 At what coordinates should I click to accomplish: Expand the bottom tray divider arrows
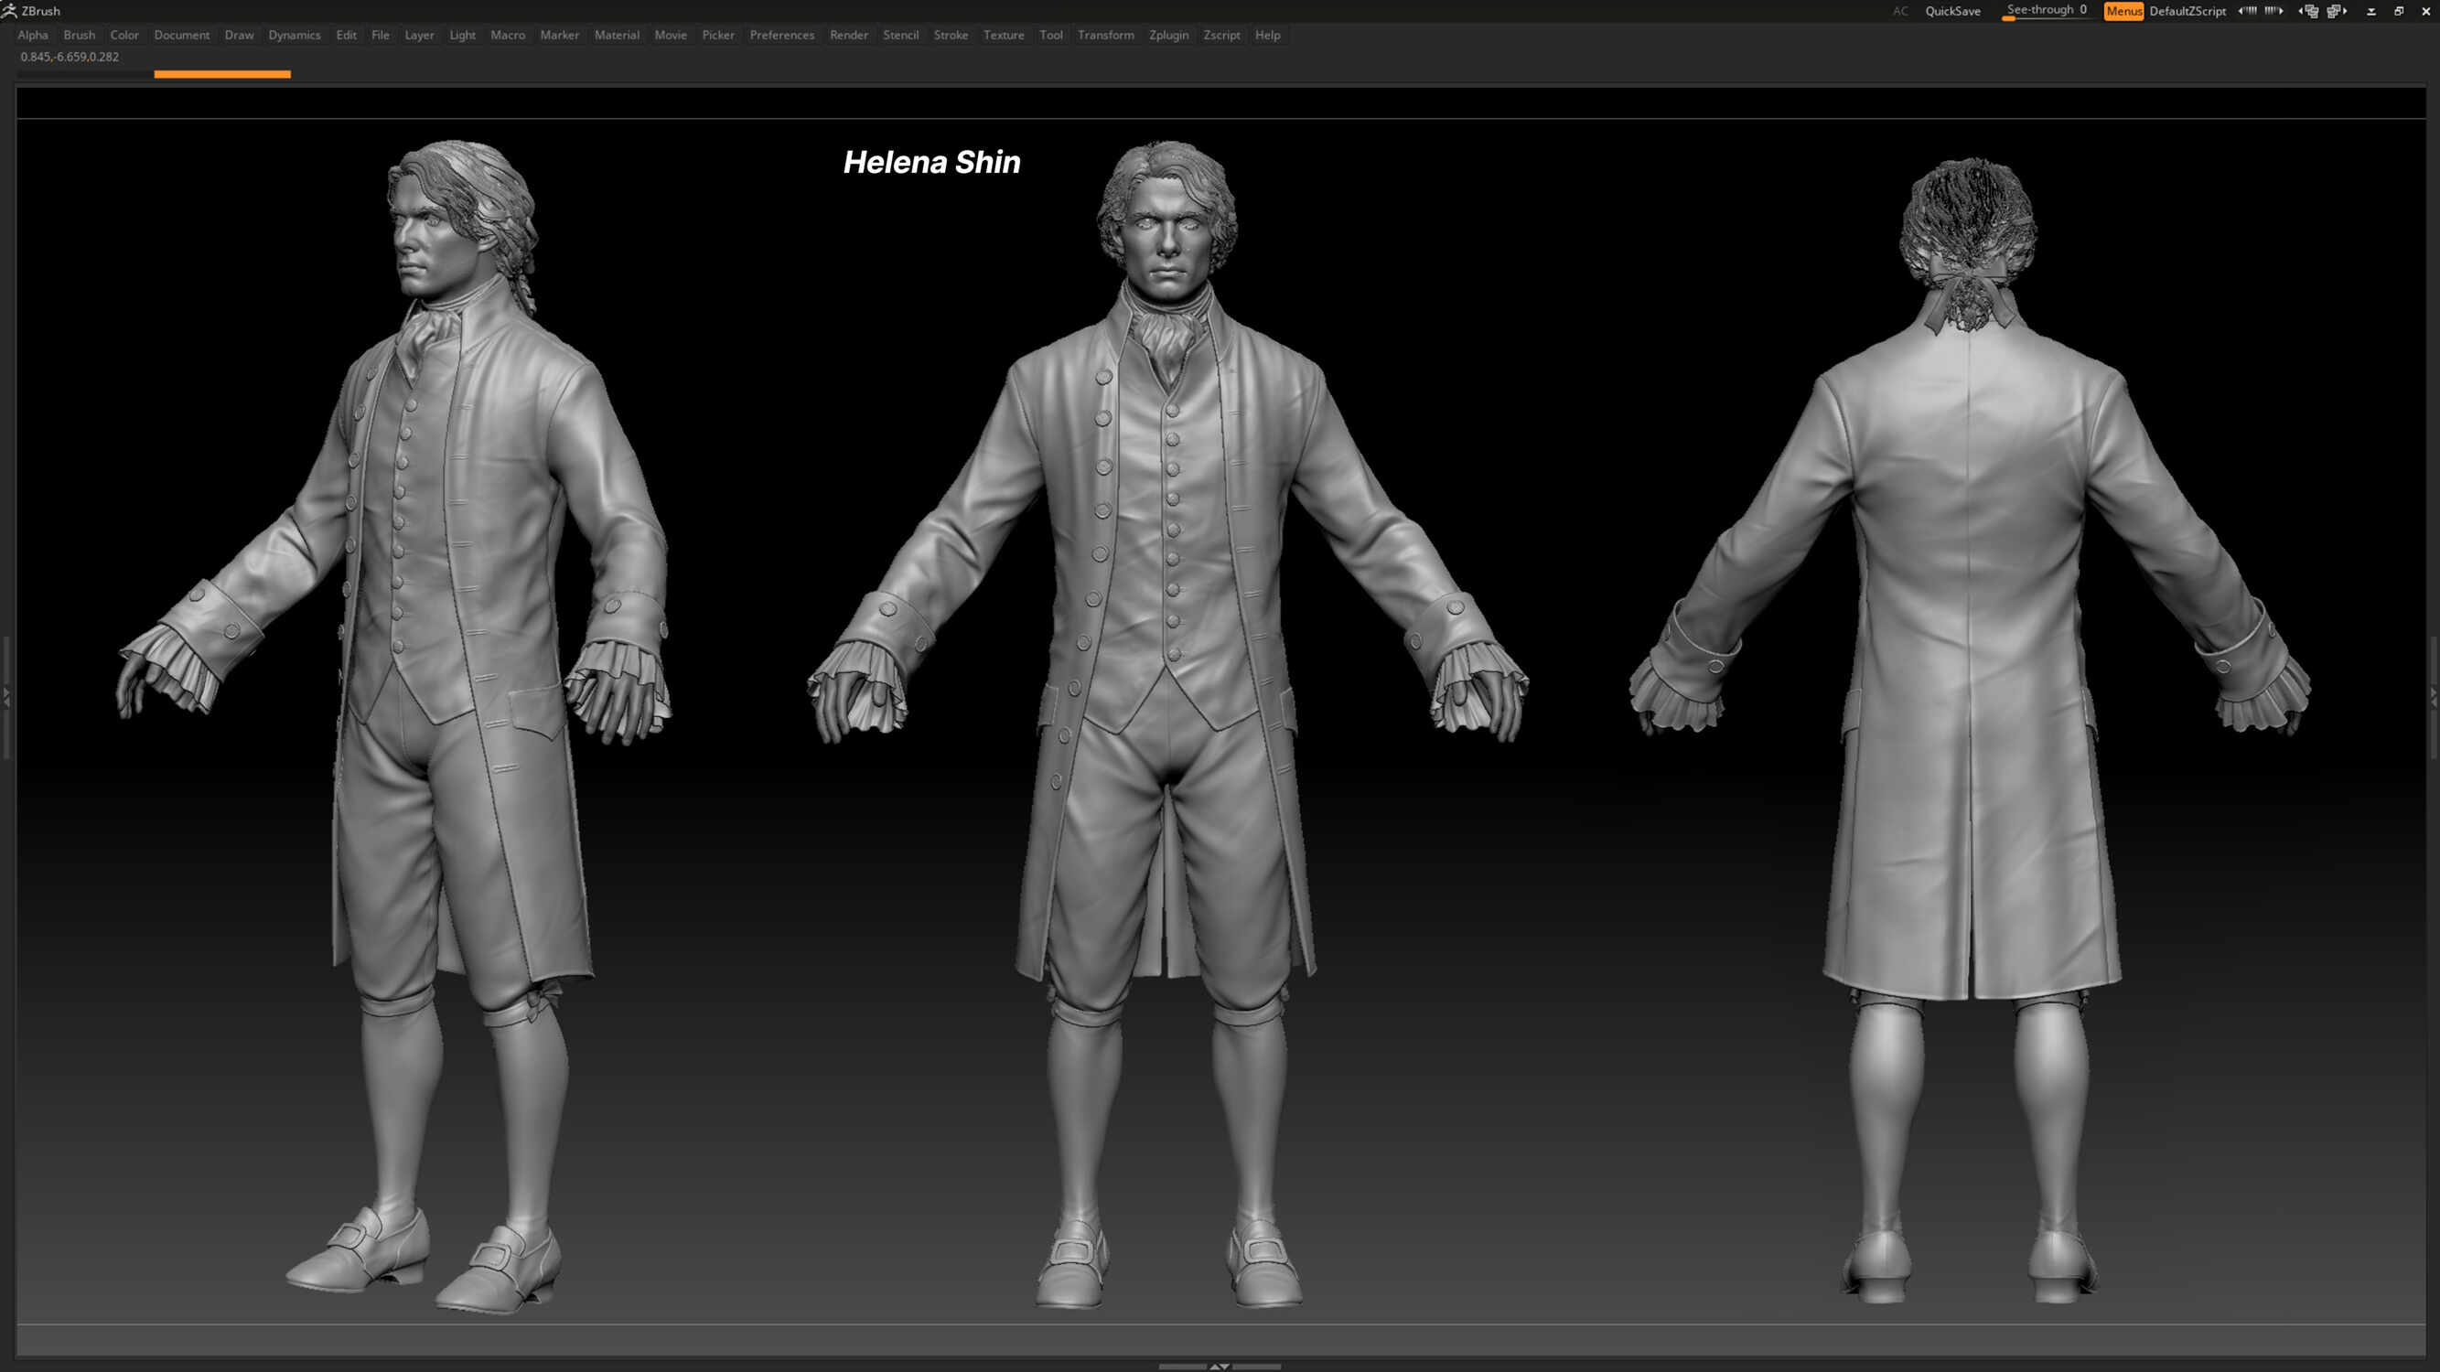pos(1219,1367)
